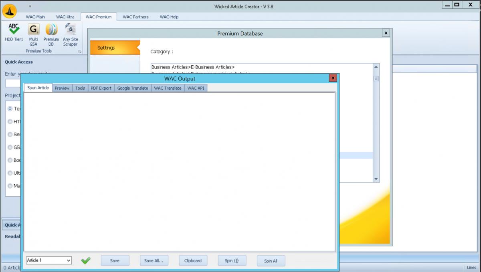Switch to the WAC-Main ribbon tab
The image size is (481, 272).
[x=35, y=17]
